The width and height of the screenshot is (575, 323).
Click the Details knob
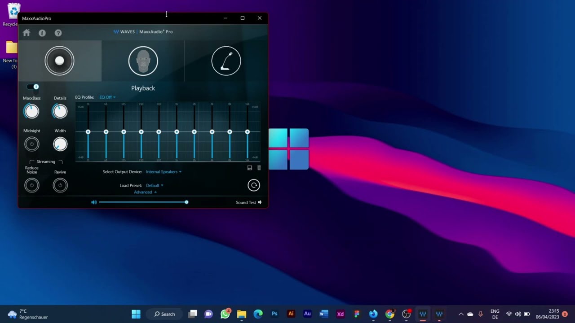tap(60, 111)
